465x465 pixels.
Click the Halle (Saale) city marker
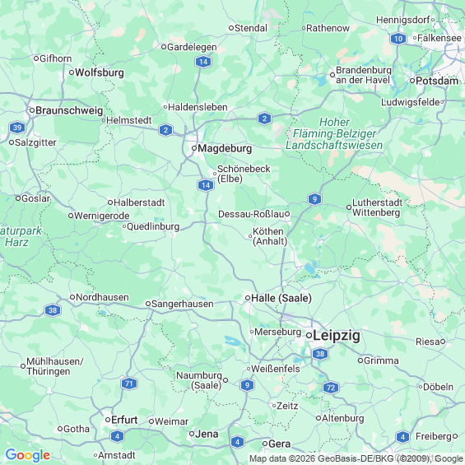(248, 298)
